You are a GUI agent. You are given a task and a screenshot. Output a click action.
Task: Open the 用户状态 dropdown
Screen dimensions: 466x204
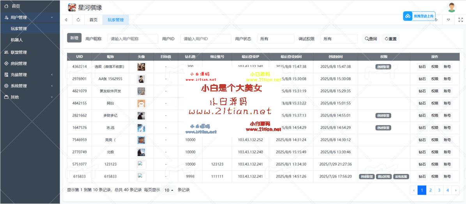click(x=275, y=39)
